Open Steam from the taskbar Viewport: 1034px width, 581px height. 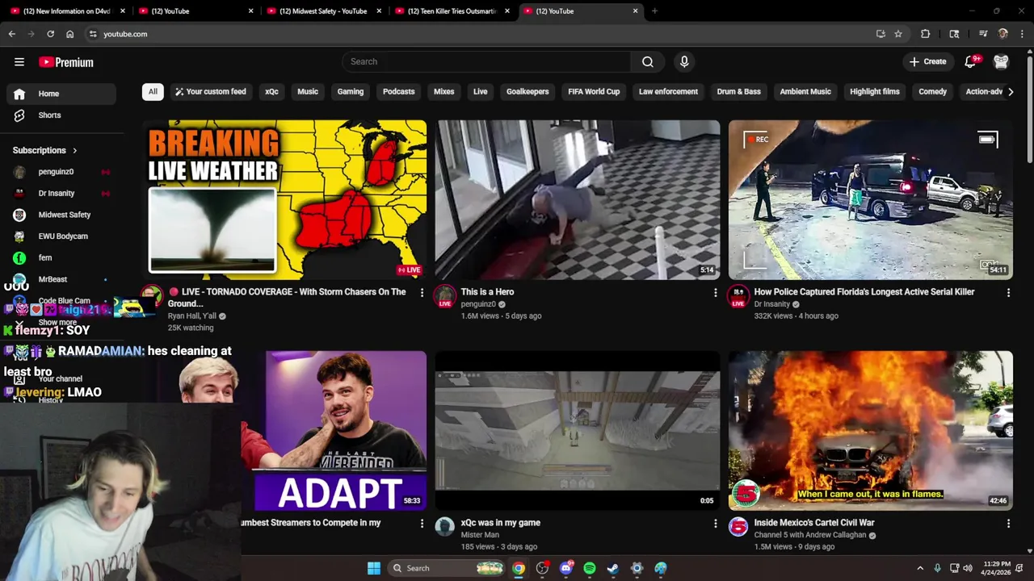[x=613, y=568]
